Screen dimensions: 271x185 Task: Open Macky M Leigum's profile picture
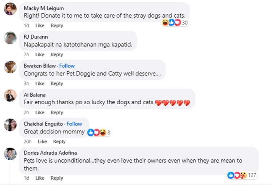click(x=10, y=9)
